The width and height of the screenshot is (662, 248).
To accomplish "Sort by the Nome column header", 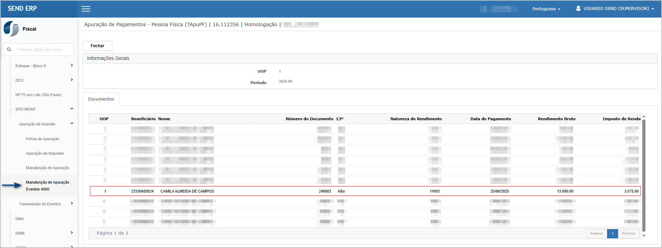I will tap(164, 119).
